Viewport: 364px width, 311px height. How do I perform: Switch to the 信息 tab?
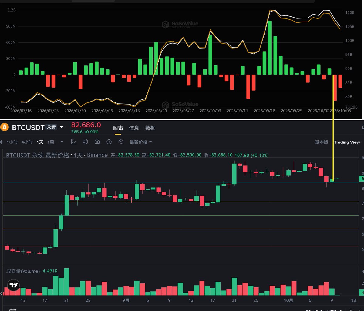click(134, 128)
